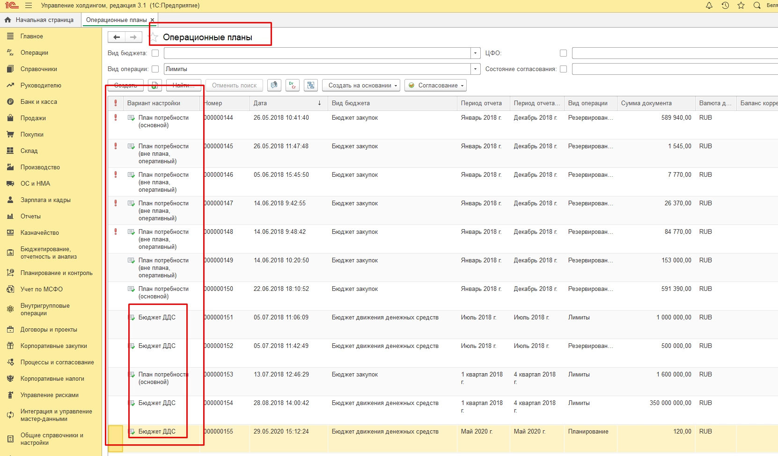Screen dimensions: 778x456
Task: Open the Вид операции dropdown arrow
Action: coord(476,69)
